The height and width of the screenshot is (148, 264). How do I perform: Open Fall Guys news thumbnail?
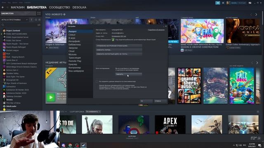(202, 31)
